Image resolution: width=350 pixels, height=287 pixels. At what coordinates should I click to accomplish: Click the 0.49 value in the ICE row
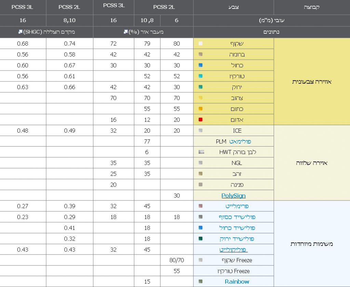tap(69, 131)
